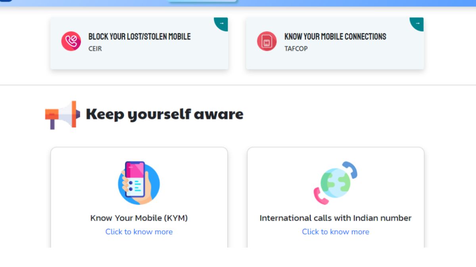
Task: Select the TAFCOP label under the connections title
Action: (x=296, y=49)
